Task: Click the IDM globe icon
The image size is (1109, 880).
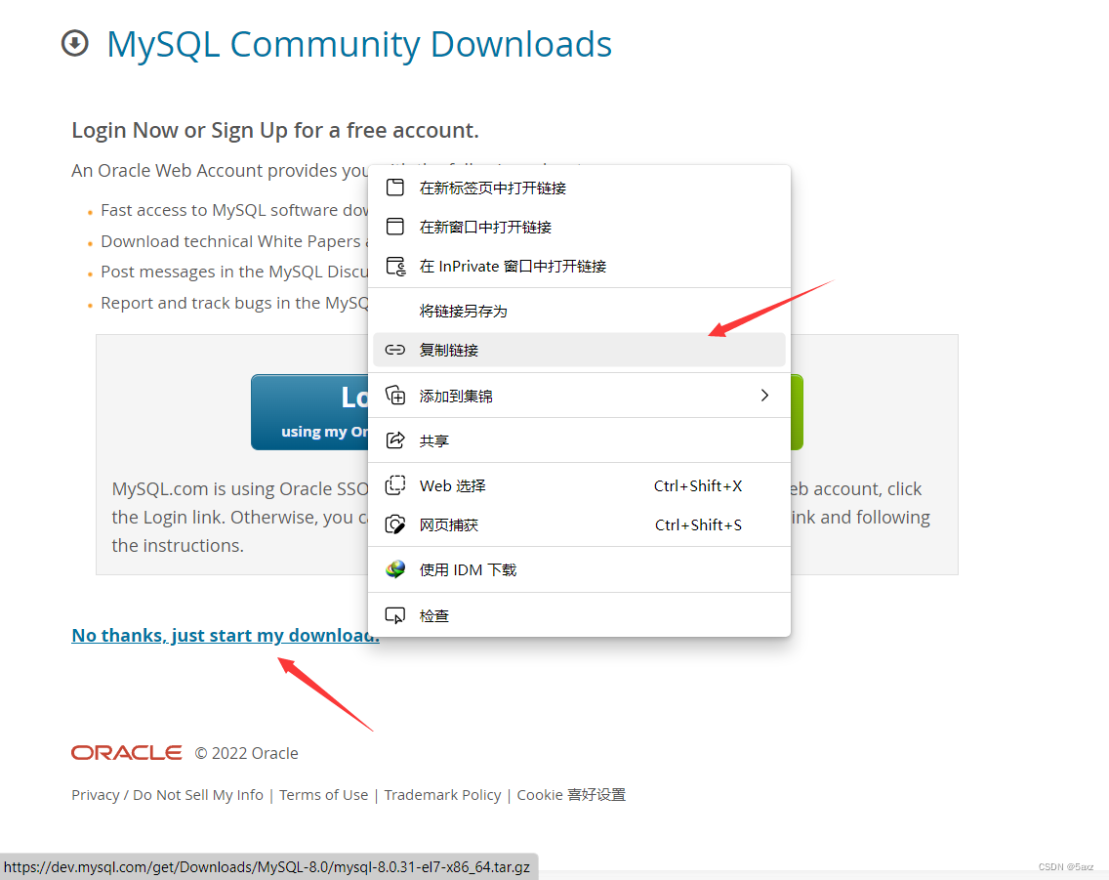Action: coord(395,569)
